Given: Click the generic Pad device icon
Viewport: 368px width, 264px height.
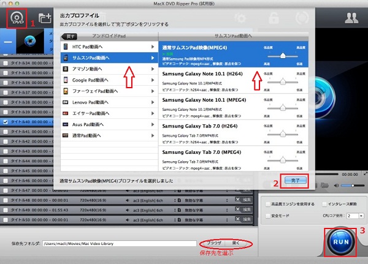Looking at the screenshot, I should pyautogui.click(x=66, y=135).
